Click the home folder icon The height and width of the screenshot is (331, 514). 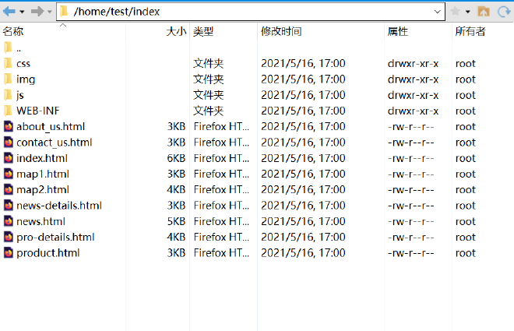point(484,12)
